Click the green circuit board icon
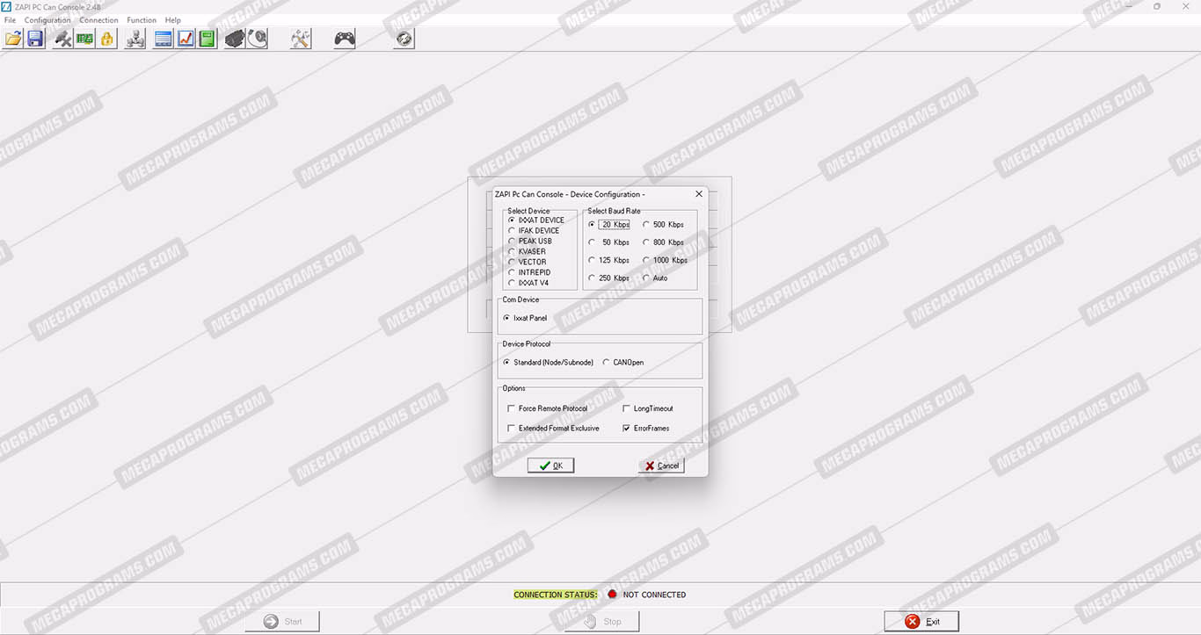Image resolution: width=1201 pixels, height=635 pixels. pos(84,39)
